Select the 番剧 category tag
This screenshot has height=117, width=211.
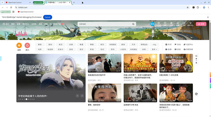(x=40, y=45)
